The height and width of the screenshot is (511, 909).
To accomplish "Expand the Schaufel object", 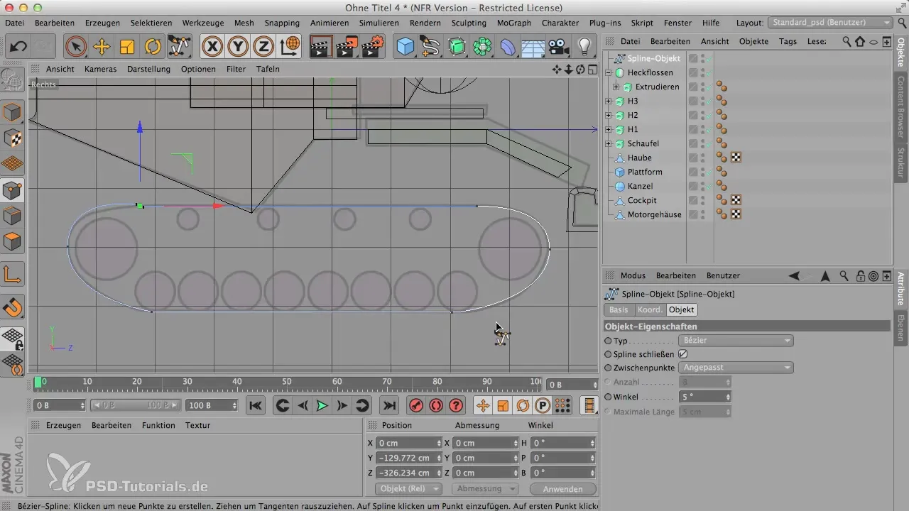I will pos(609,143).
